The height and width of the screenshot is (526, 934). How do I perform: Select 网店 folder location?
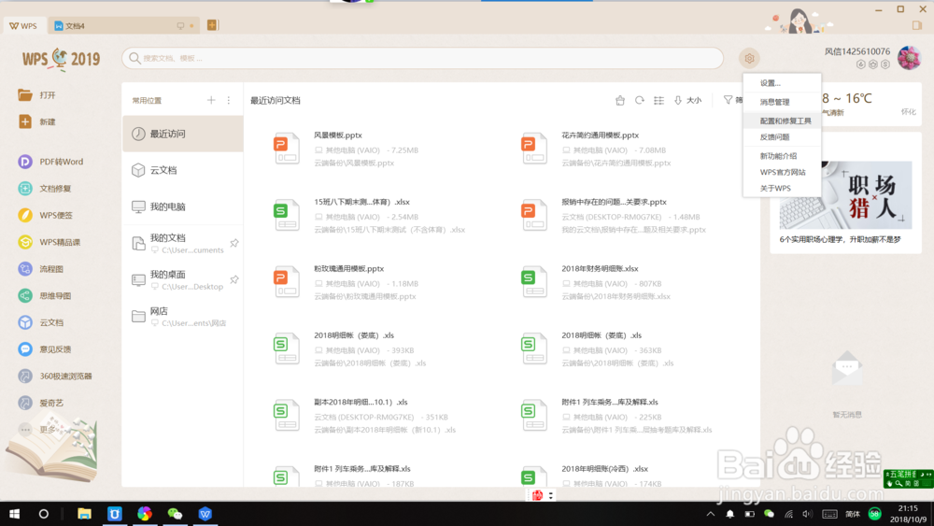(183, 317)
